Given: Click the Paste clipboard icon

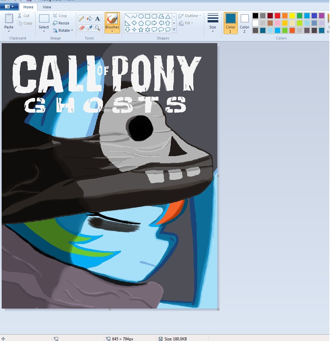Looking at the screenshot, I should click(9, 18).
